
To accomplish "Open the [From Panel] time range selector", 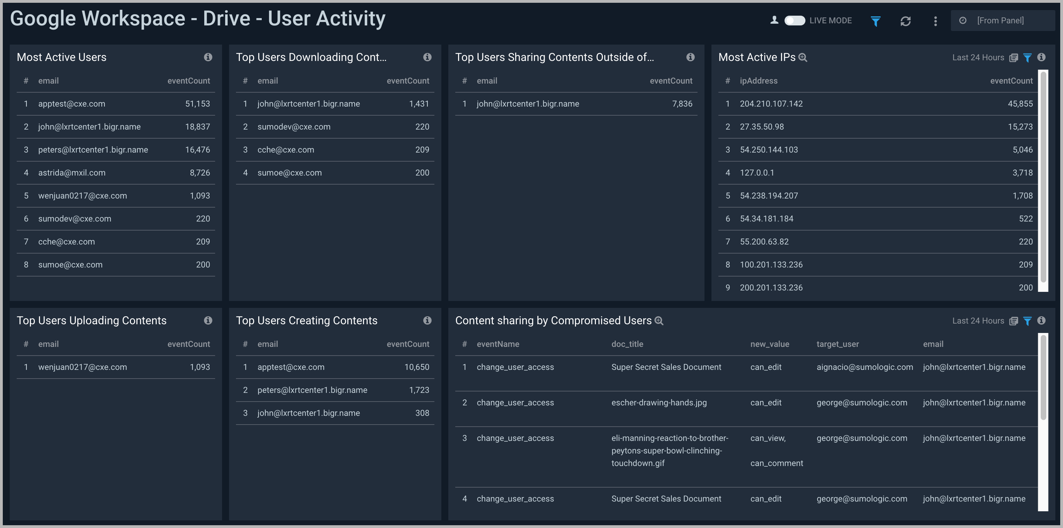I will (x=1002, y=20).
